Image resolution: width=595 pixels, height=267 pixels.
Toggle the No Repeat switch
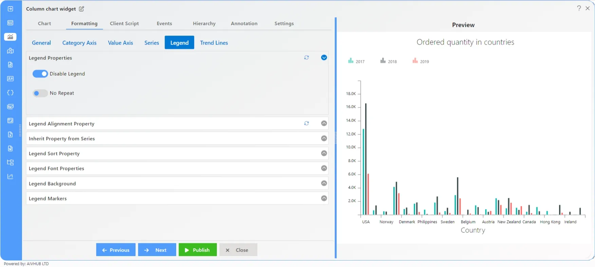click(x=40, y=93)
